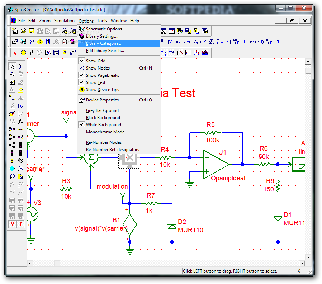Click the vertical scrollbar up arrow
The image size is (322, 284).
308,61
